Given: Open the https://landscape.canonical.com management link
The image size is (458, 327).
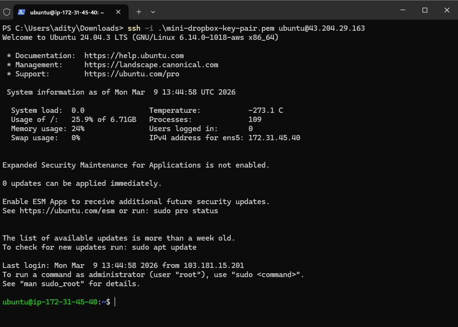Looking at the screenshot, I should tap(151, 65).
